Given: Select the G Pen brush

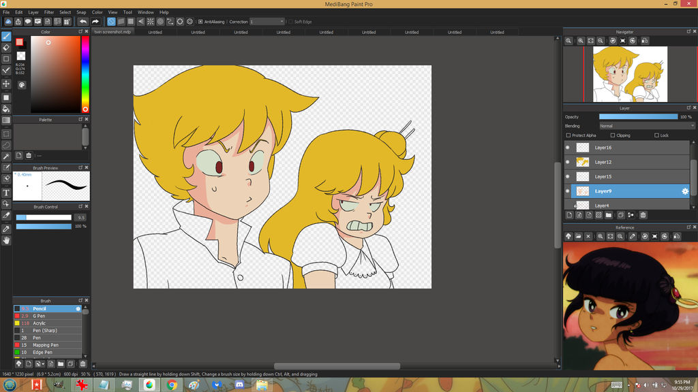Looking at the screenshot, I should tap(48, 316).
